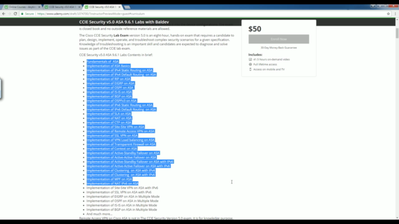
Task: Click highlighted 'Implementation of Site-Site VPN on ASA'
Action: click(x=115, y=127)
